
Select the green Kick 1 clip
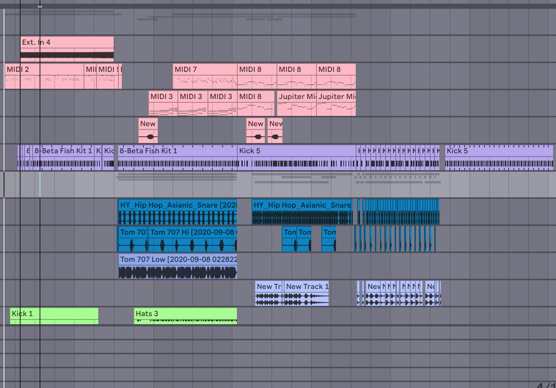pyautogui.click(x=54, y=316)
